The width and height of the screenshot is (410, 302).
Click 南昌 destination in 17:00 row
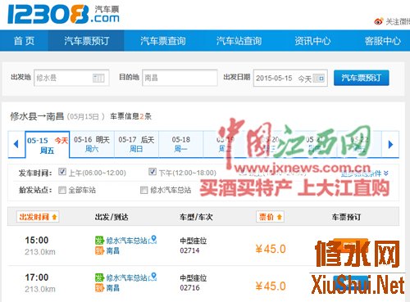point(113,287)
